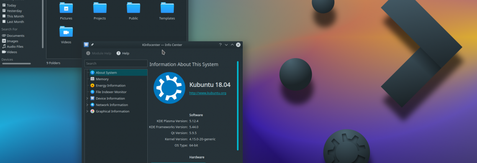Screen dimensions: 477x163
Task: Pin the KInfocenter window with pushpin icon
Action: 92,45
